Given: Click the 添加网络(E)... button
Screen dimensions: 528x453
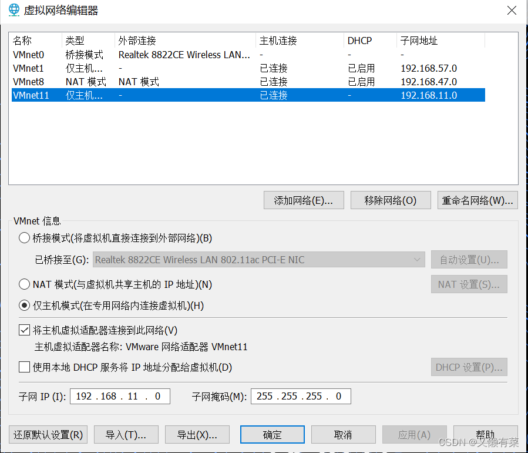Looking at the screenshot, I should [x=304, y=200].
